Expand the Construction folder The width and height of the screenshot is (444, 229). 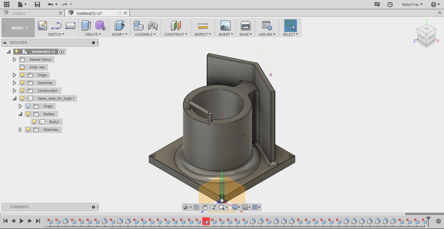(14, 91)
